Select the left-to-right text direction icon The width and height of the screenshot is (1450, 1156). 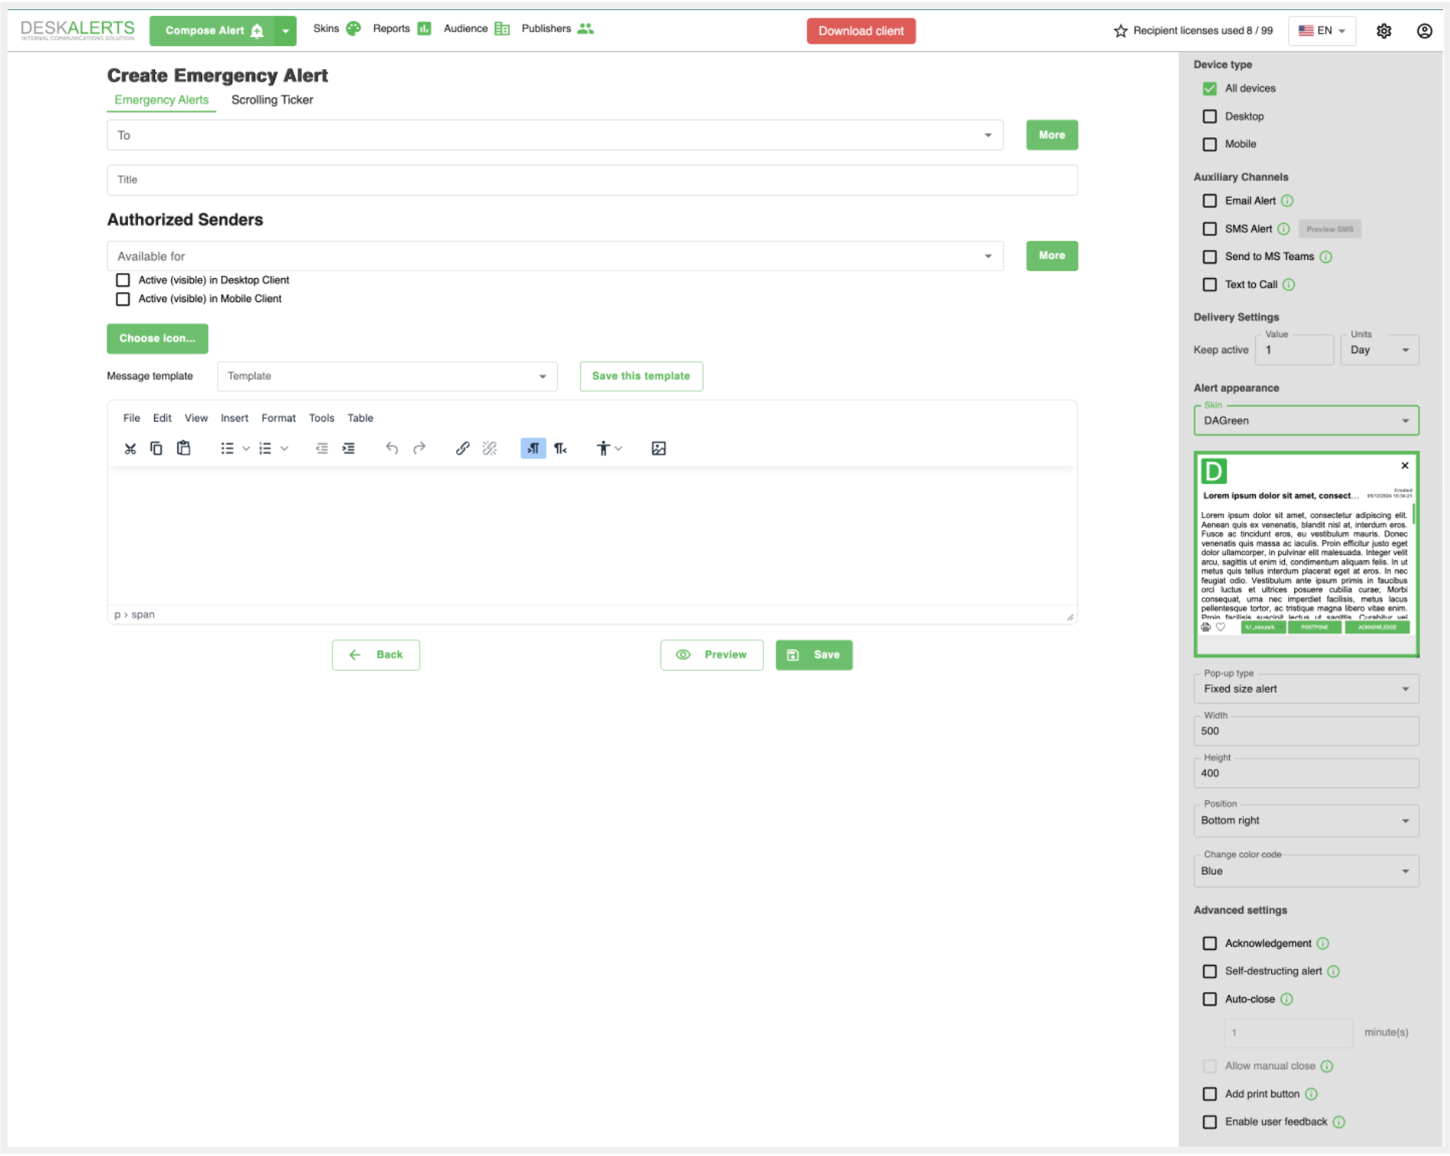[x=532, y=448]
